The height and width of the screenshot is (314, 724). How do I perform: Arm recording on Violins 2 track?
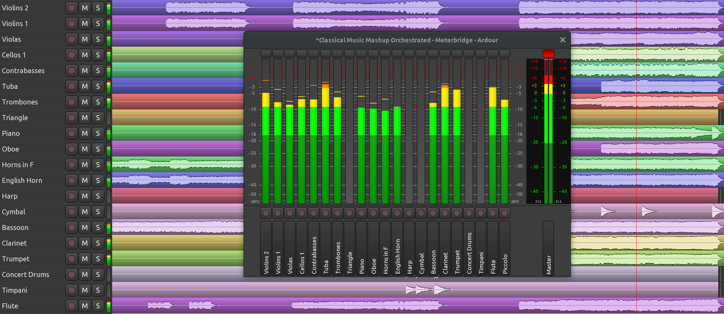(x=72, y=8)
